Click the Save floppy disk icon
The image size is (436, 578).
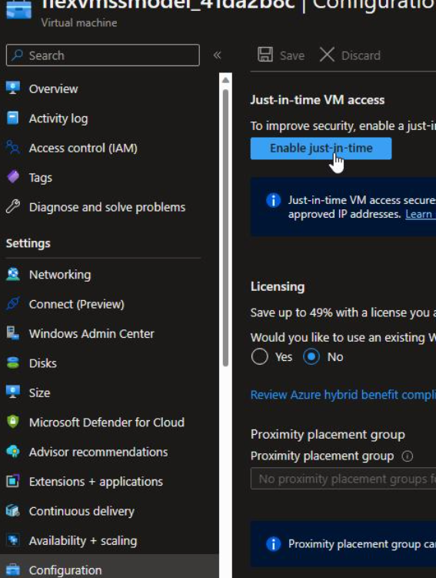tap(265, 55)
